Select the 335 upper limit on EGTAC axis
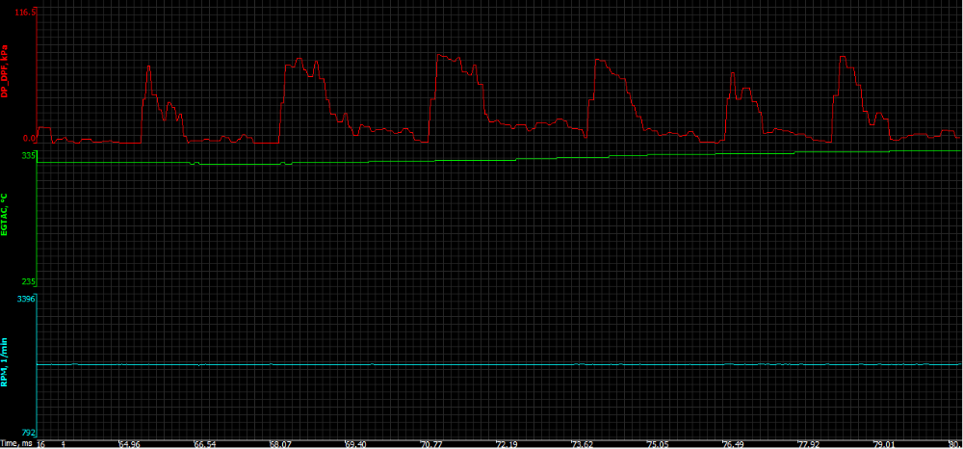Viewport: 963px width, 449px height. click(28, 154)
